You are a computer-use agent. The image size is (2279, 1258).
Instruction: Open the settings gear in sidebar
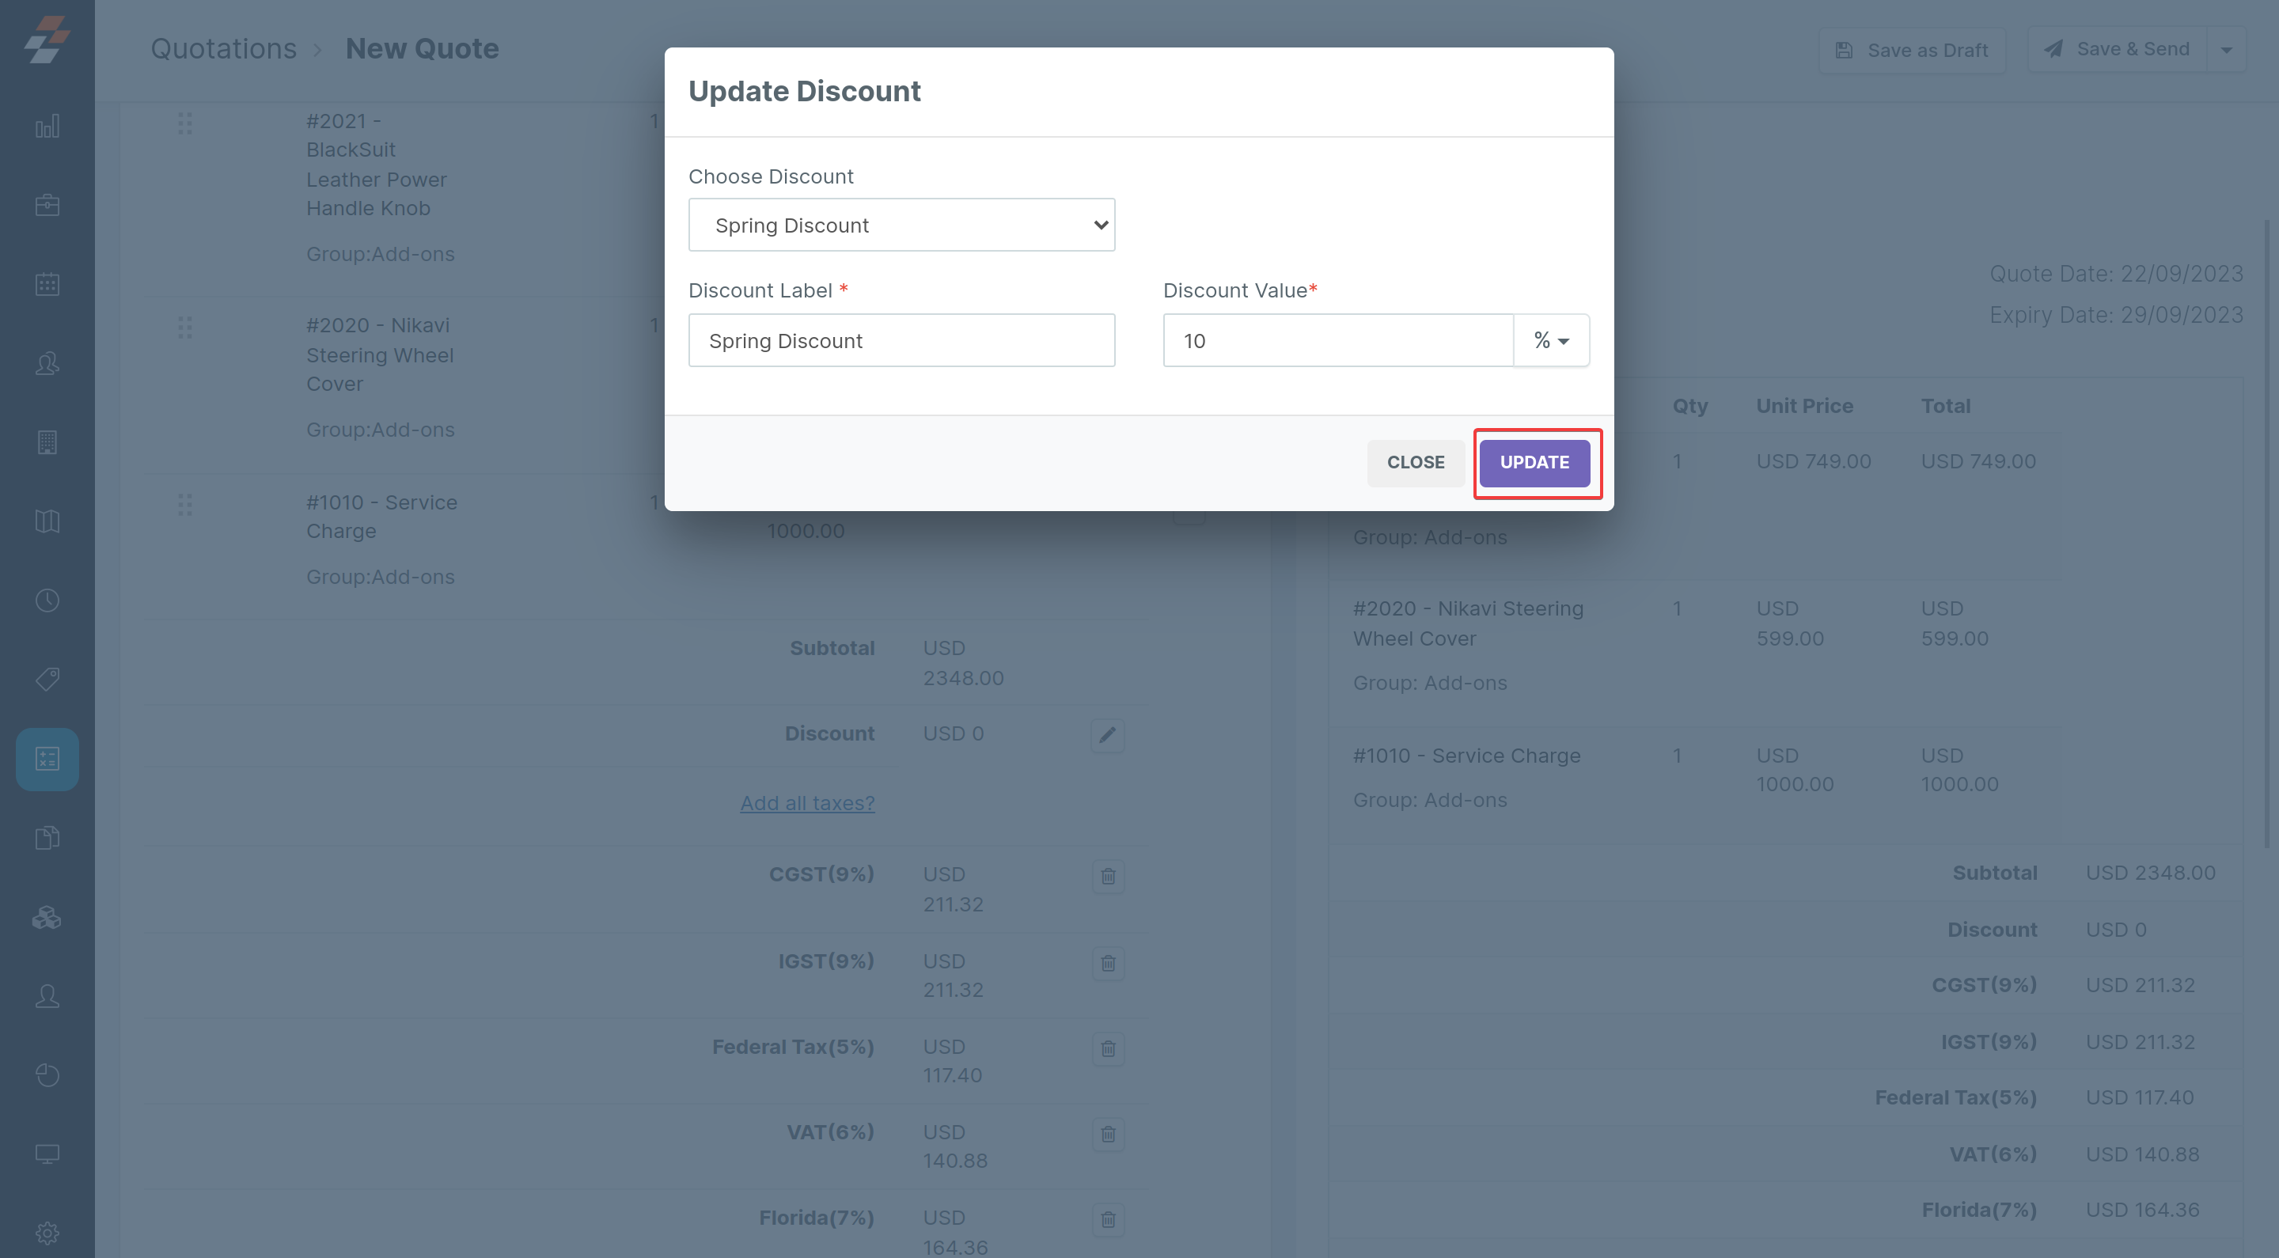(x=47, y=1233)
